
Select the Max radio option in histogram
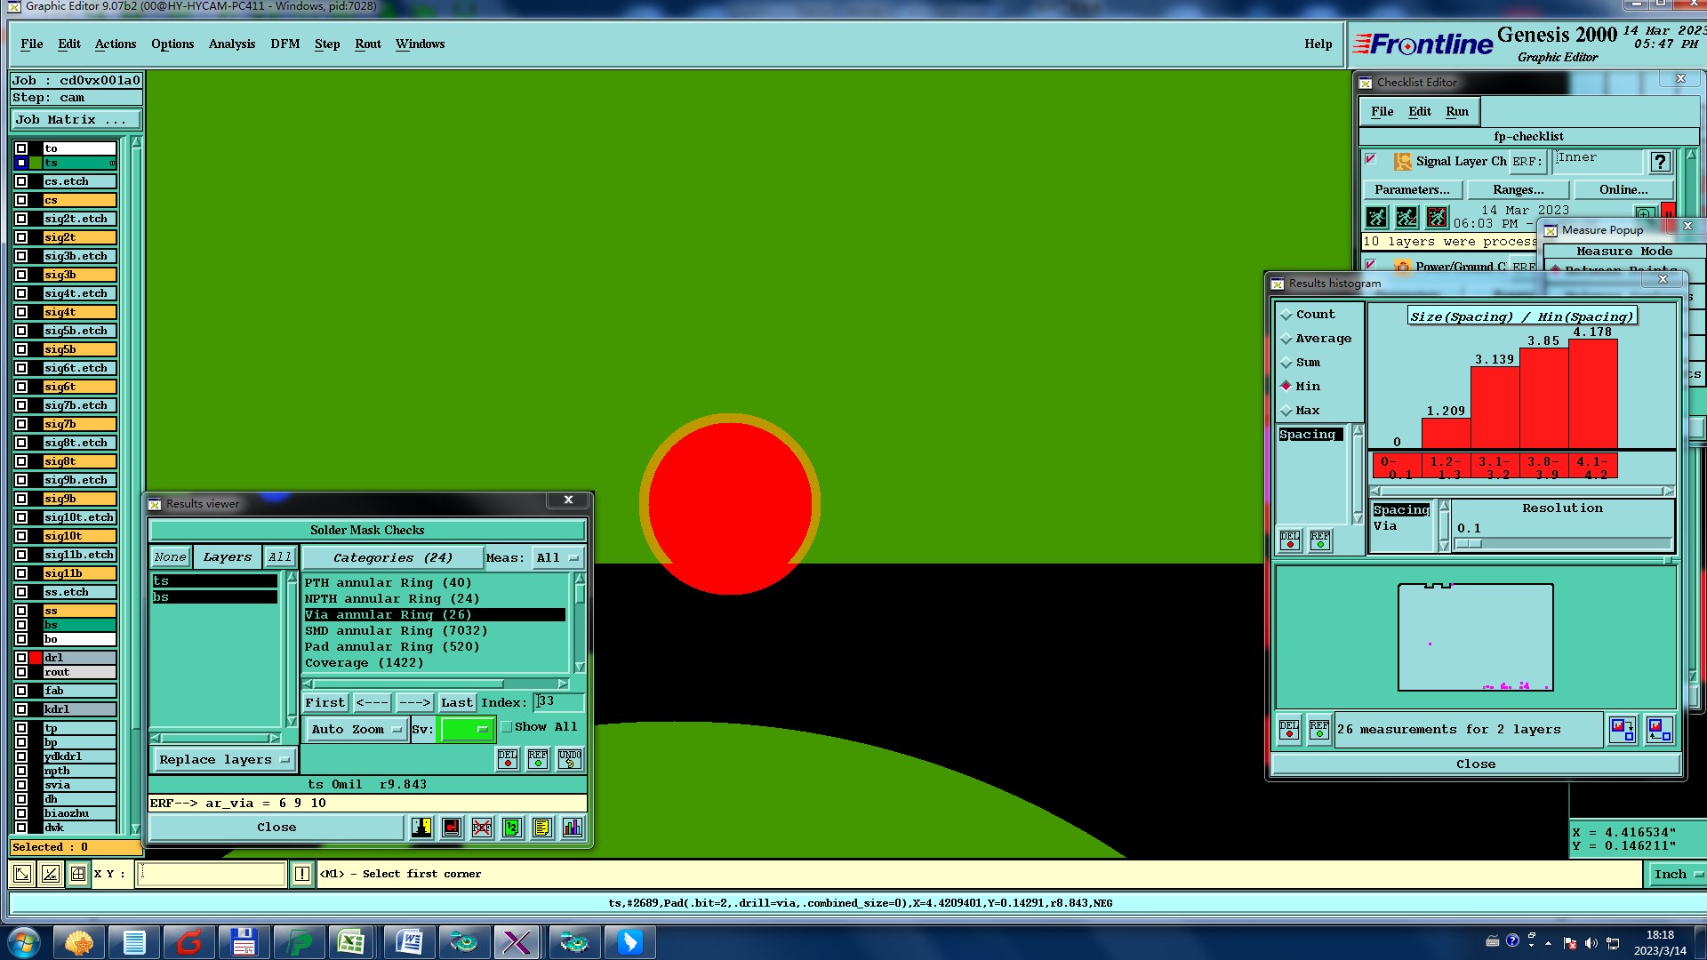point(1286,411)
